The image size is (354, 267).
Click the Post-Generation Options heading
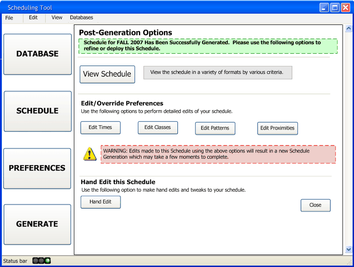(126, 33)
